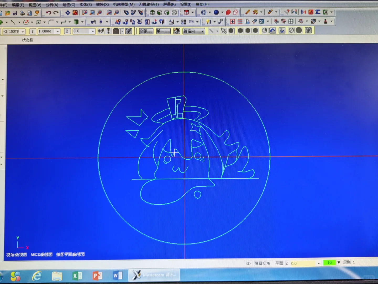Expand the green solid tool dropdown arrow

coord(82,22)
